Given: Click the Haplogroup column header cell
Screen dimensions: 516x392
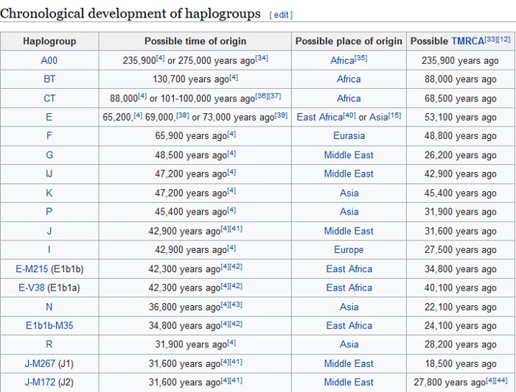Looking at the screenshot, I should 49,41.
